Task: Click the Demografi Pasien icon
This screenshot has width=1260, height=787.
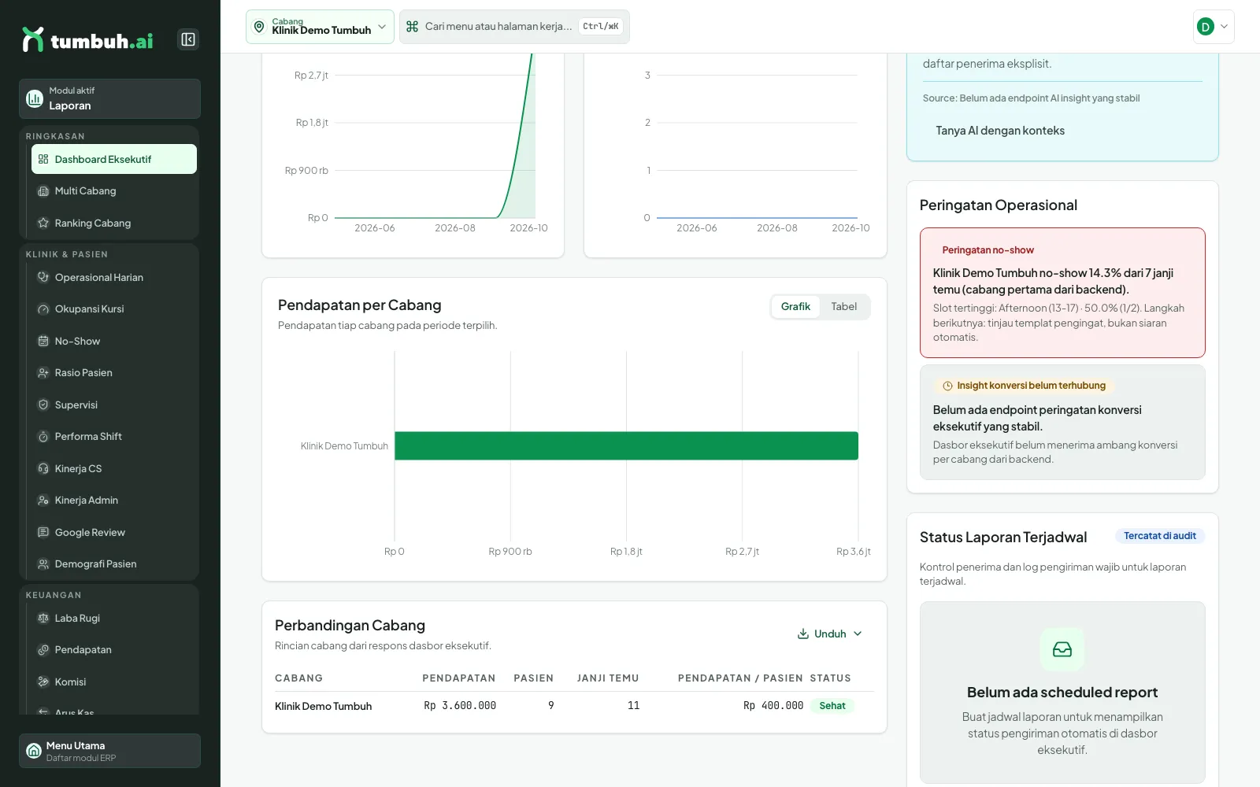Action: click(43, 564)
